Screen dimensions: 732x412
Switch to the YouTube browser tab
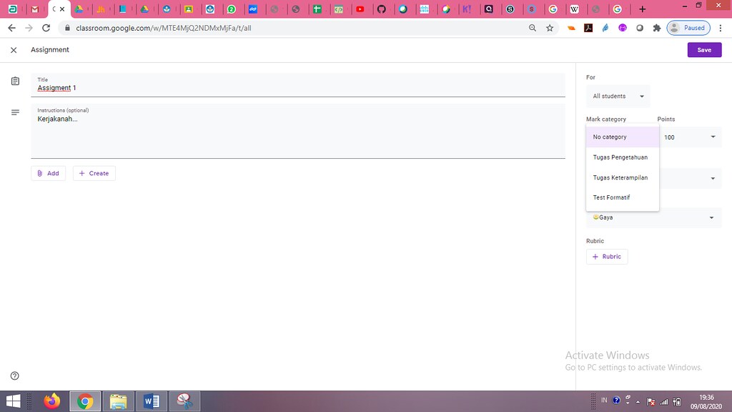tap(360, 9)
